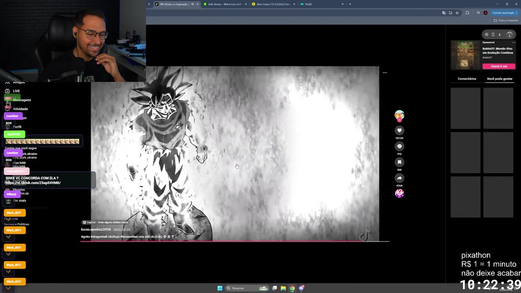
Task: Open the three-dot menu above the video
Action: [x=385, y=72]
